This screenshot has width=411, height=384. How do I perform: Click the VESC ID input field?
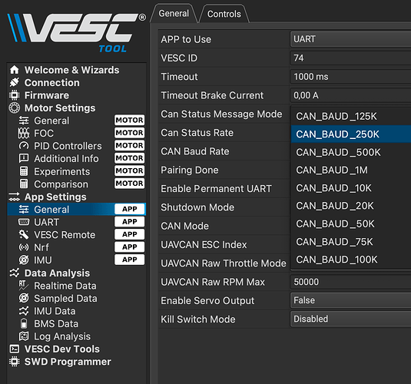351,58
